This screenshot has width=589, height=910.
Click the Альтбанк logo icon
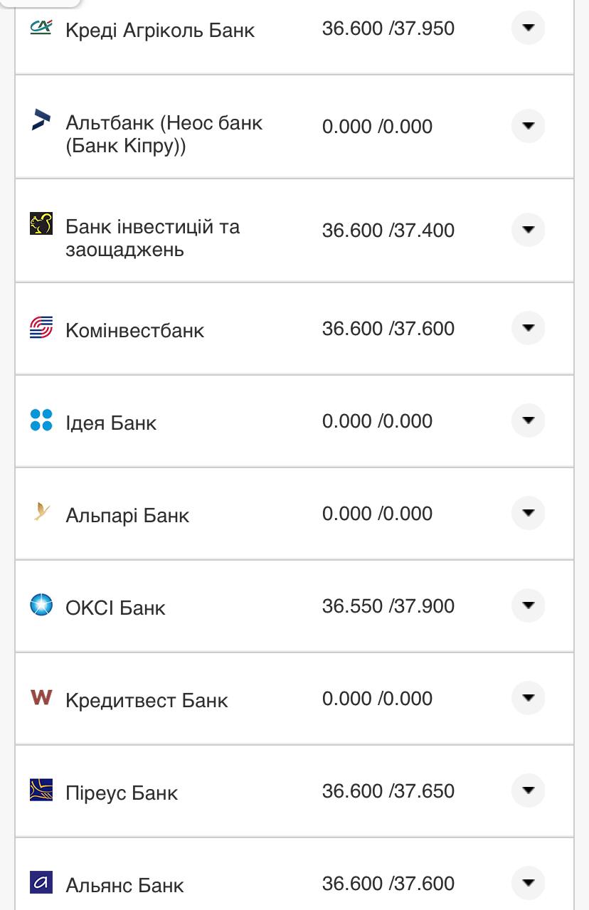click(41, 120)
